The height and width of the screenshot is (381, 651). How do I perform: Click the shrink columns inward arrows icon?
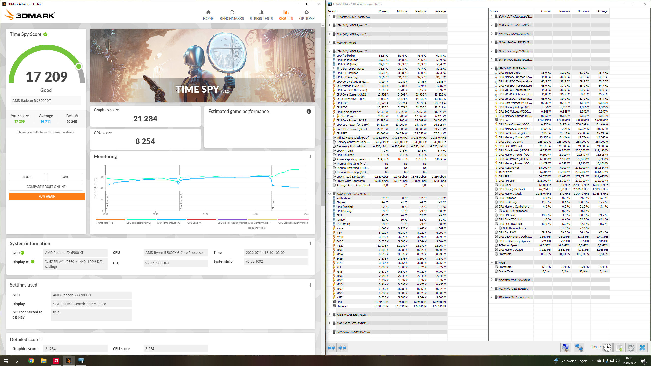click(342, 347)
